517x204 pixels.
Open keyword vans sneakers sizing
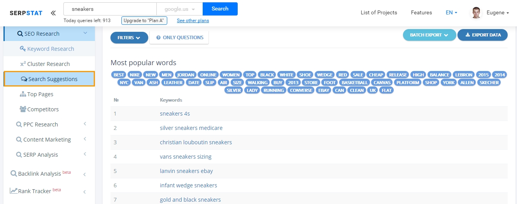[x=186, y=157]
